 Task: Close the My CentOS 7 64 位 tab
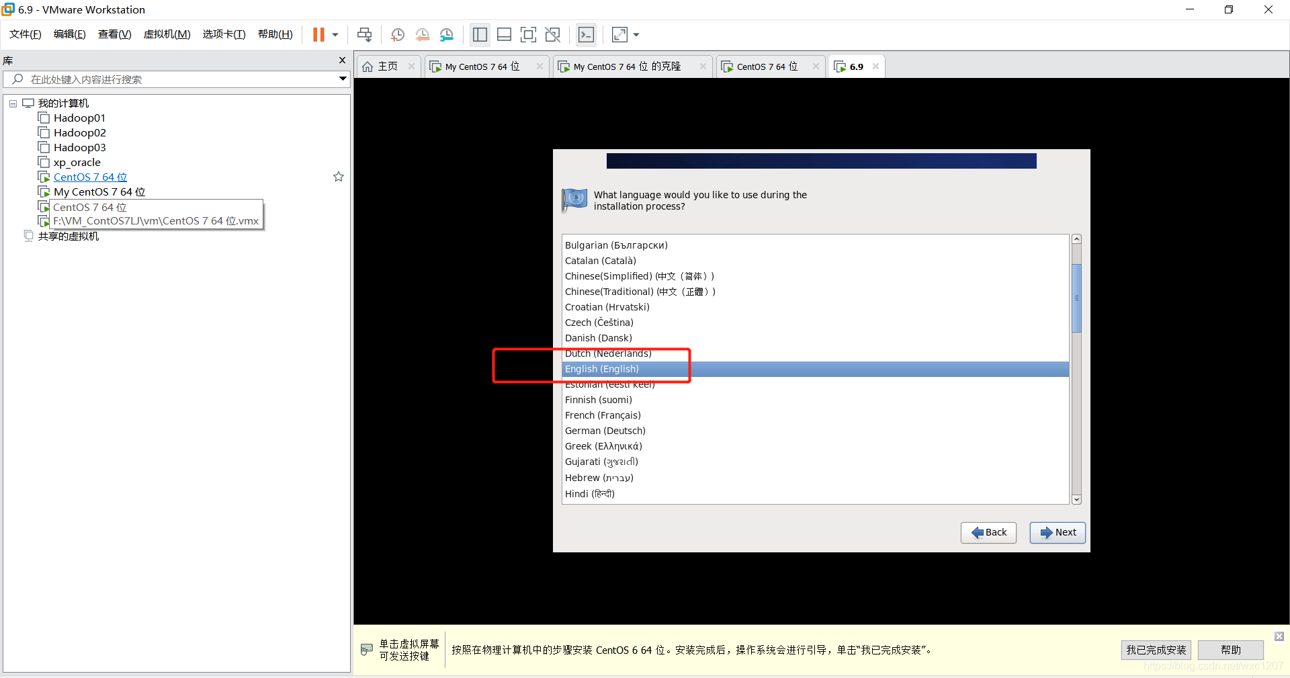540,66
